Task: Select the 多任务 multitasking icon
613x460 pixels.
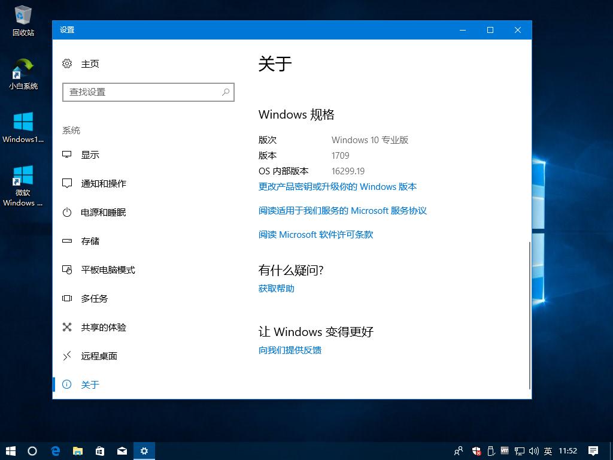Action: 66,298
